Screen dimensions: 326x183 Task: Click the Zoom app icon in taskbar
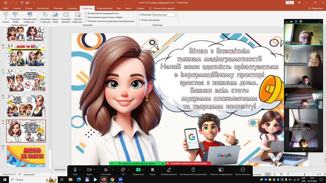pyautogui.click(x=120, y=179)
